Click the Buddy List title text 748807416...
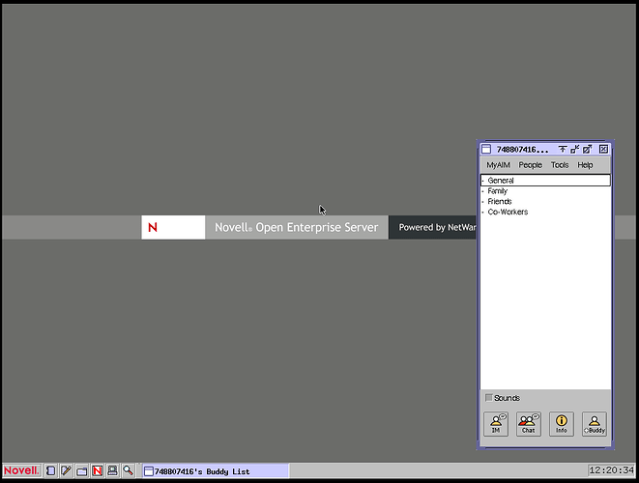Image resolution: width=639 pixels, height=483 pixels. point(522,150)
